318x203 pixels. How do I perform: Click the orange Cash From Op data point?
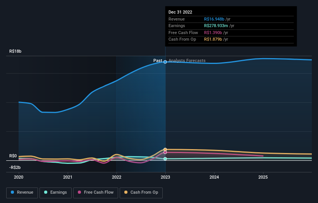tap(165, 150)
